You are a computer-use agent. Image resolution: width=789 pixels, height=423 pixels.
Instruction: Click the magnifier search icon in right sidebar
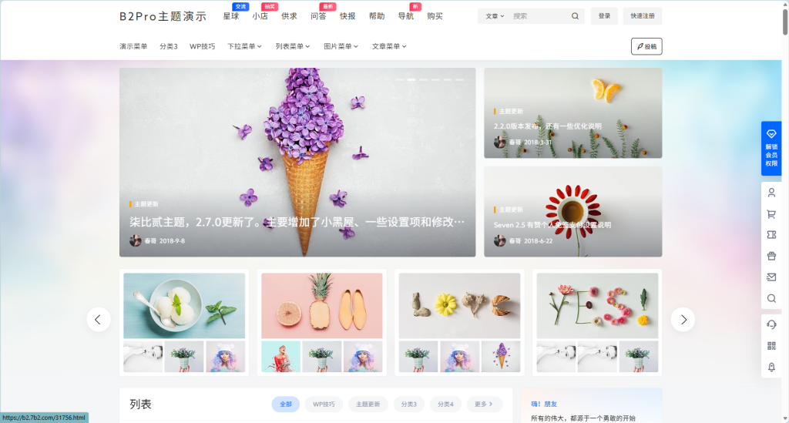[771, 298]
